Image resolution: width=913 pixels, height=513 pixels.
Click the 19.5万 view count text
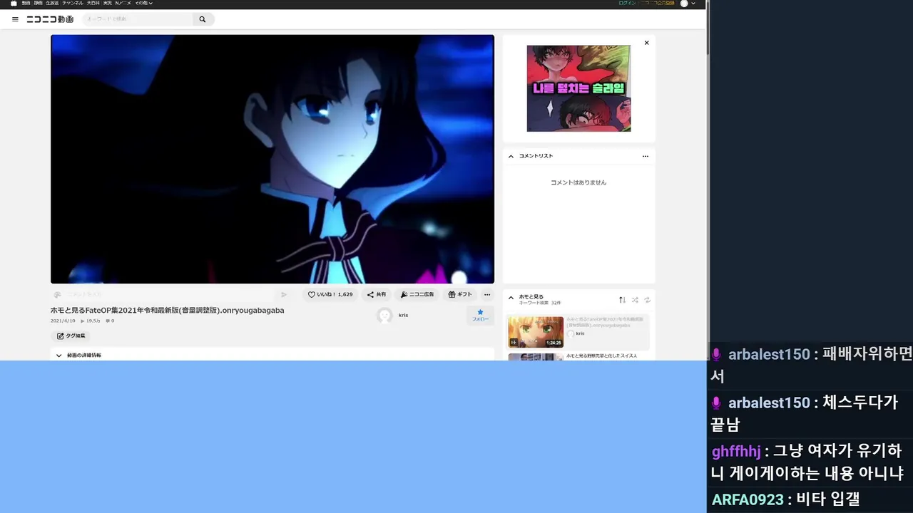tap(91, 321)
